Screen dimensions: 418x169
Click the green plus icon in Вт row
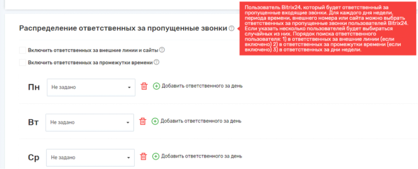pos(155,121)
